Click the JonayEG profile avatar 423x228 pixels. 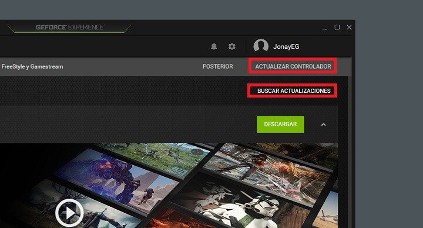click(x=261, y=46)
